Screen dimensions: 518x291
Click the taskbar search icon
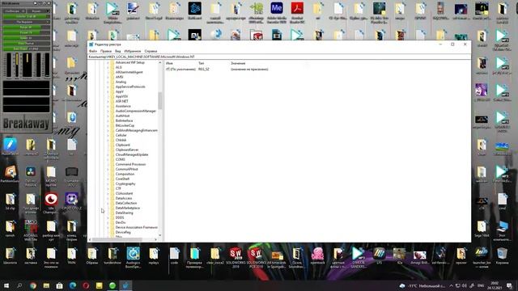click(x=19, y=285)
